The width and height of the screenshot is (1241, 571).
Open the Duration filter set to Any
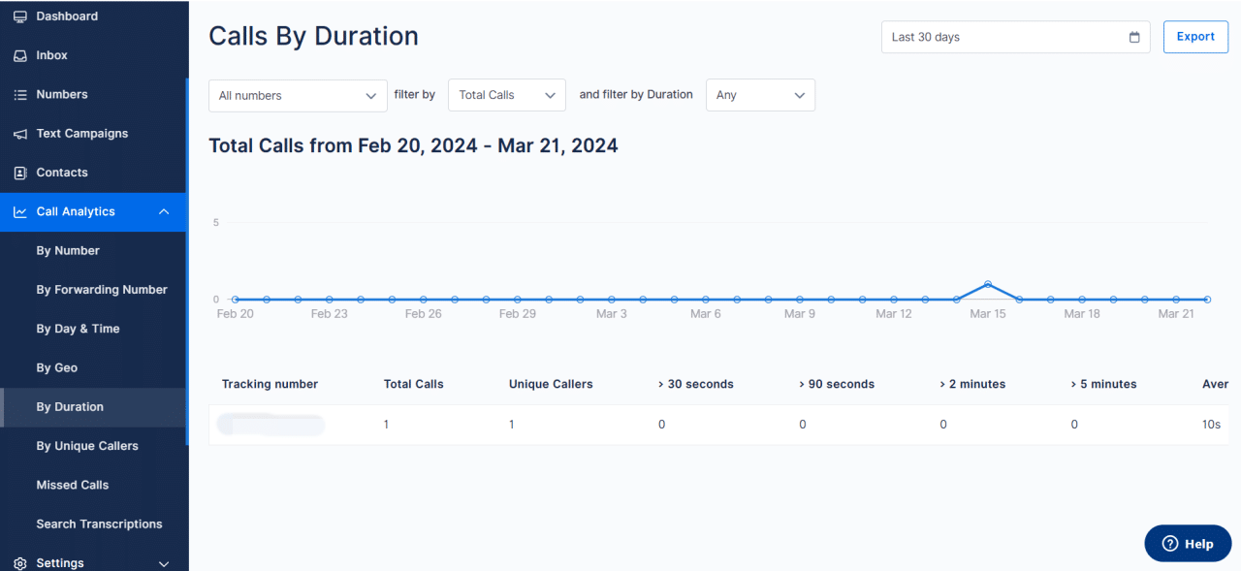pyautogui.click(x=760, y=94)
